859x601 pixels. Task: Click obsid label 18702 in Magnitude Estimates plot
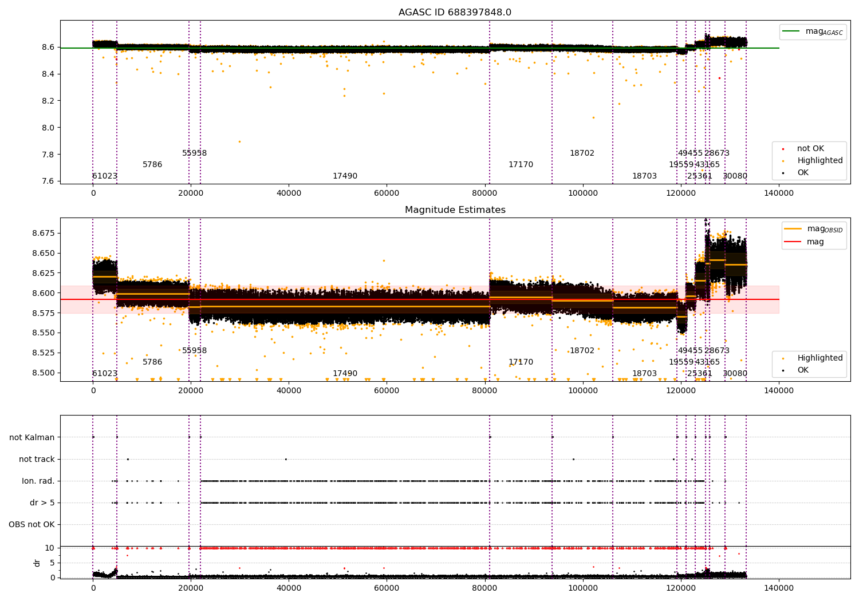pyautogui.click(x=582, y=351)
